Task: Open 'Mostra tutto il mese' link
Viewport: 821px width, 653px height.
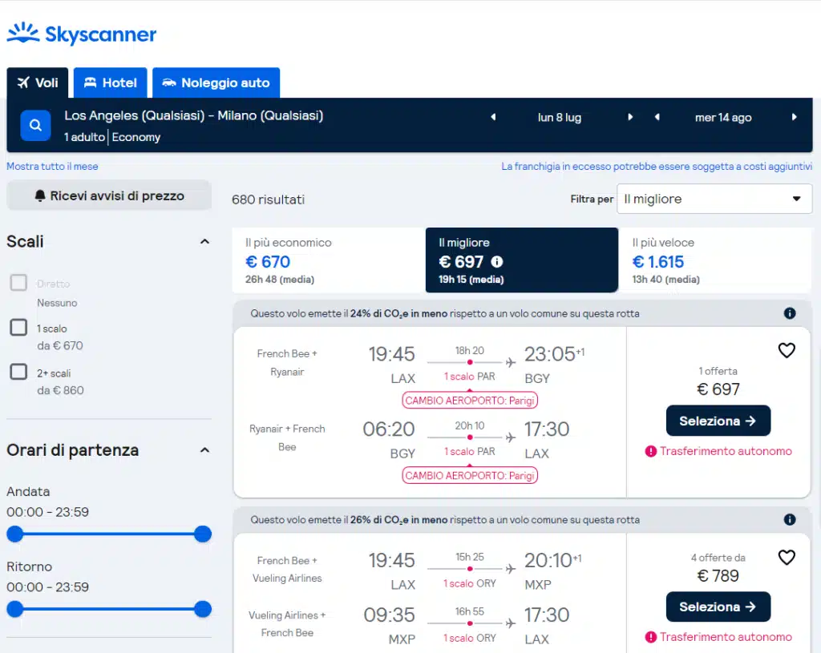Action: pos(54,166)
